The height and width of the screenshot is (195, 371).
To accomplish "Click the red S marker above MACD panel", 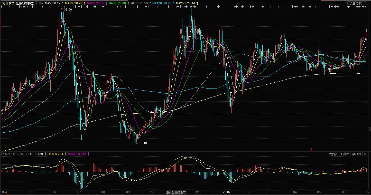I will coord(311,149).
